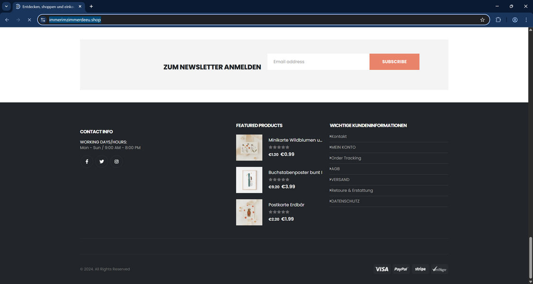Click the VeriSign badge
This screenshot has height=284, width=533.
tap(440, 269)
